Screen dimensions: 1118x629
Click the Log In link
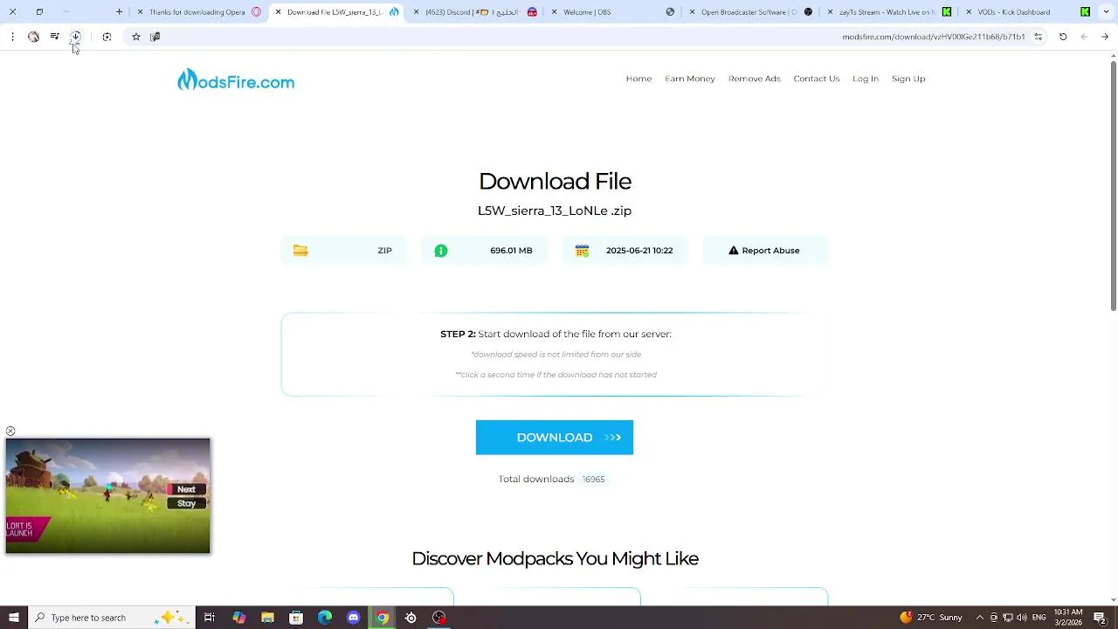(866, 79)
